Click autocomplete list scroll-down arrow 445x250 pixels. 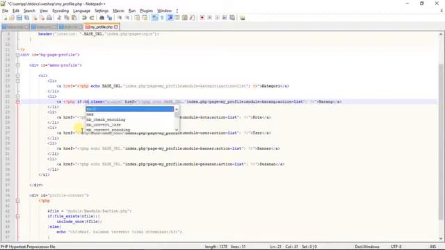(x=177, y=130)
